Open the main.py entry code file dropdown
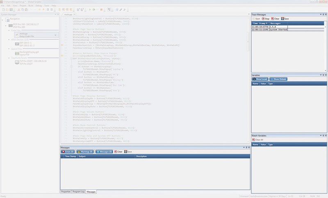 tap(55, 35)
